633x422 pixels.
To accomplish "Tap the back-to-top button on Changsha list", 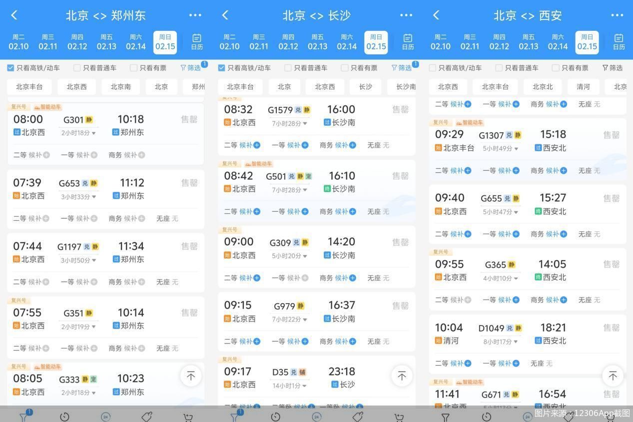I will point(401,376).
